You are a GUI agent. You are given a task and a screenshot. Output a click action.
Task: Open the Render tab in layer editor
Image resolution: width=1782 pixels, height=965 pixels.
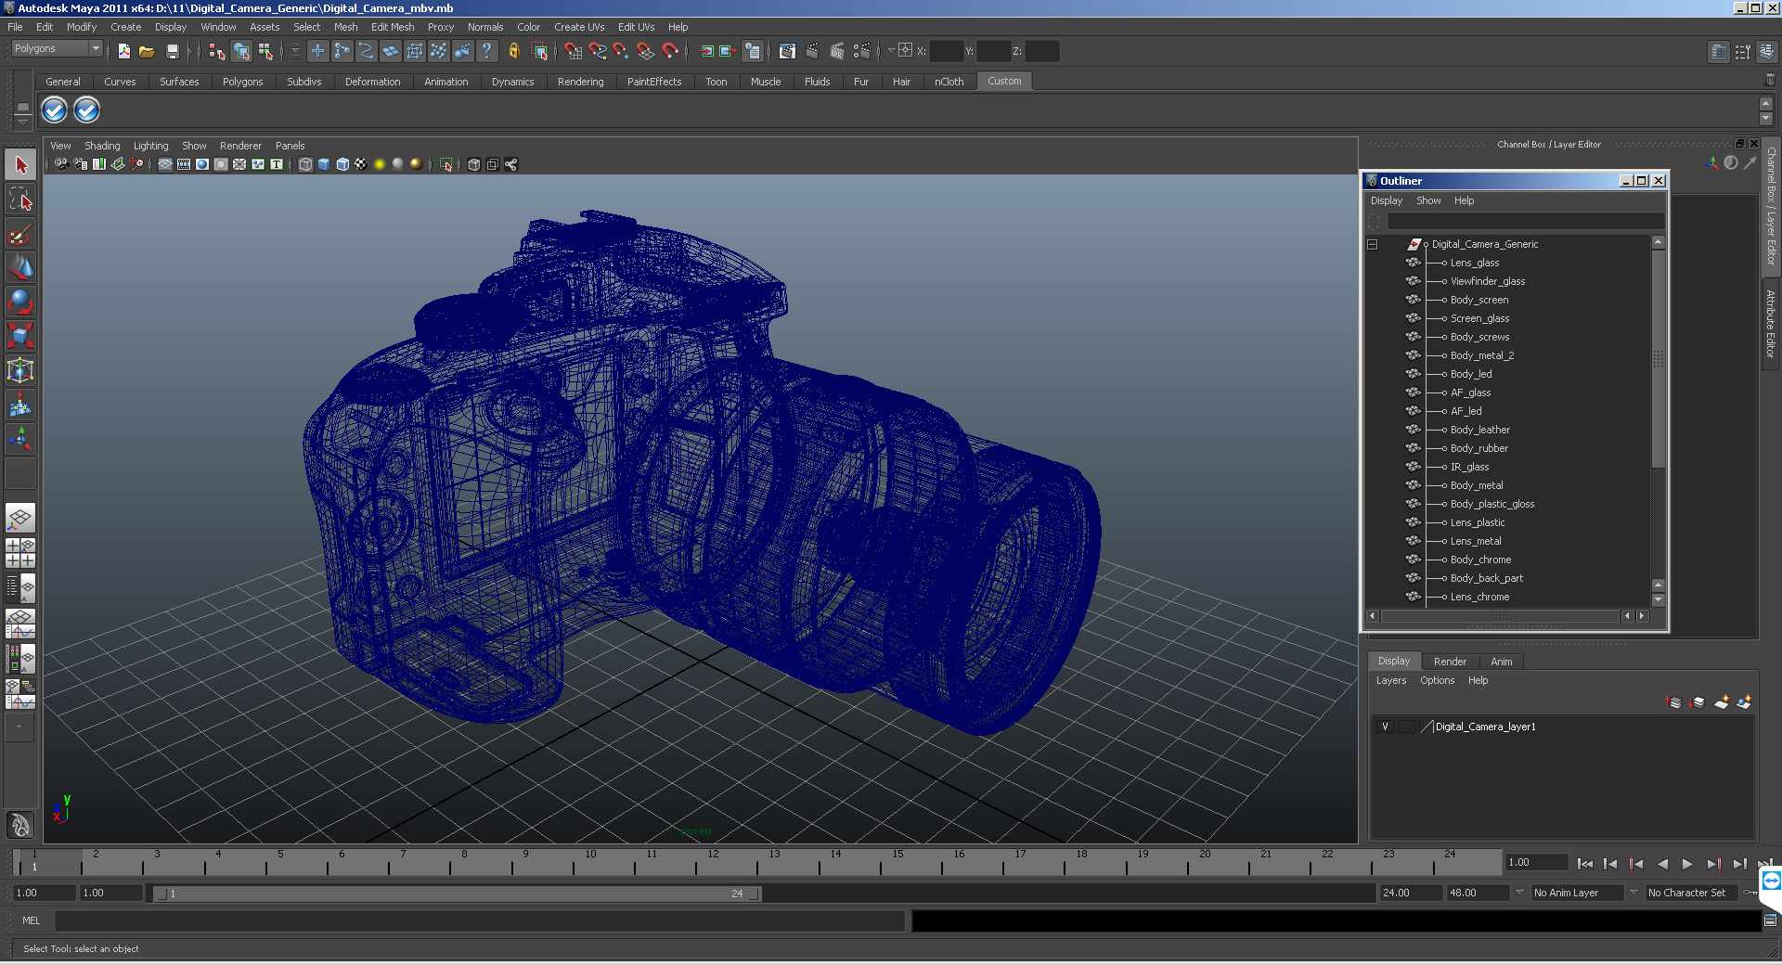1450,662
